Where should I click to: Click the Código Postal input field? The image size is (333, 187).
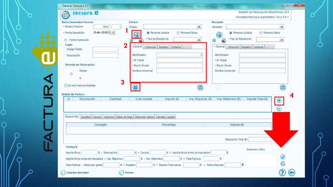tap(105, 49)
